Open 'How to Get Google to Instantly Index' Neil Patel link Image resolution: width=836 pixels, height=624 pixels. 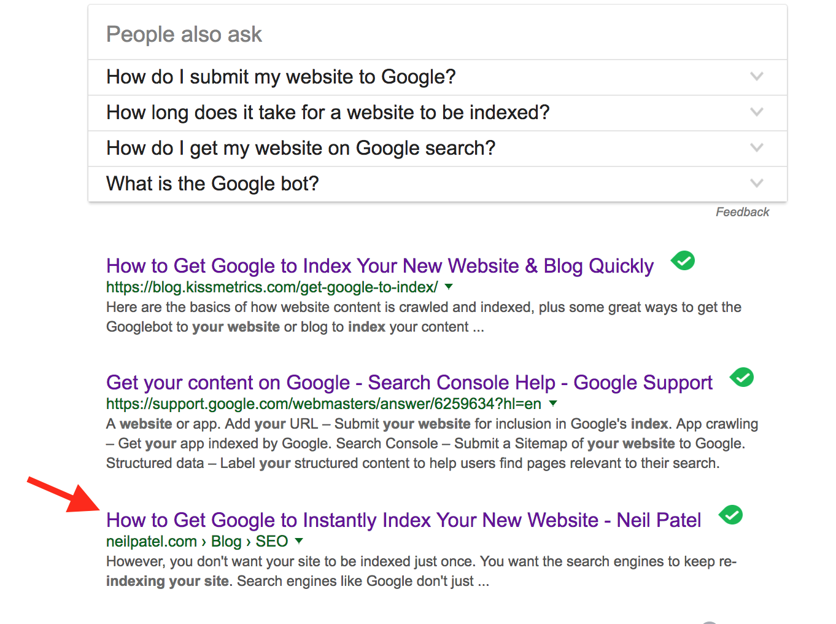coord(403,520)
